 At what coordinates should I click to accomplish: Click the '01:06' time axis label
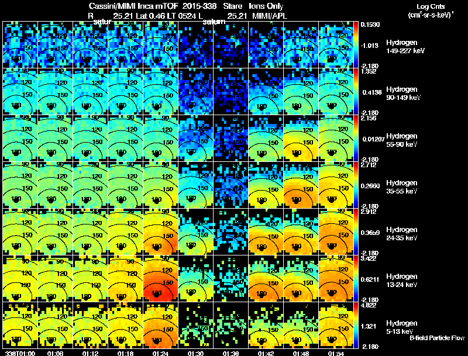tap(55, 354)
